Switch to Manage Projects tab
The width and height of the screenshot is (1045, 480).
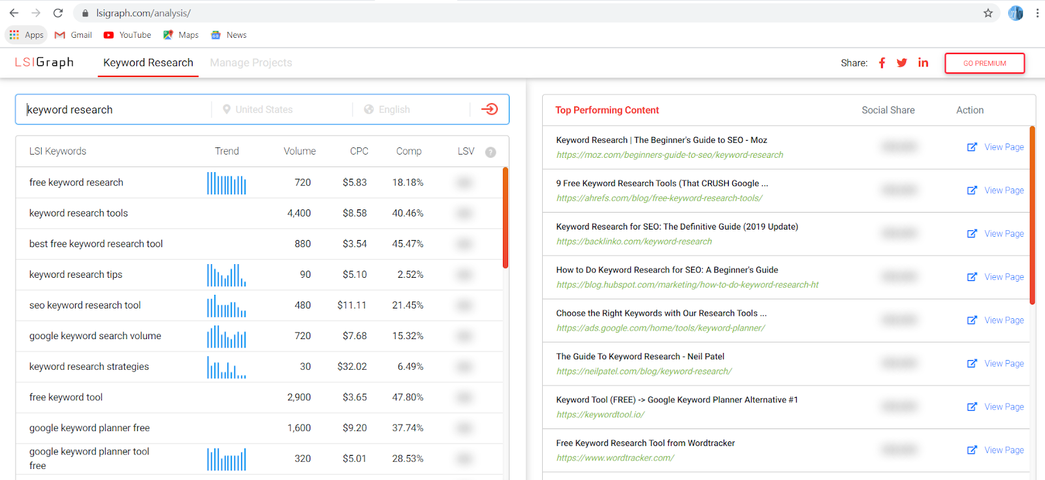[251, 63]
